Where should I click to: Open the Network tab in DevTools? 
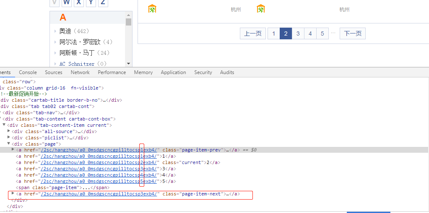point(80,72)
